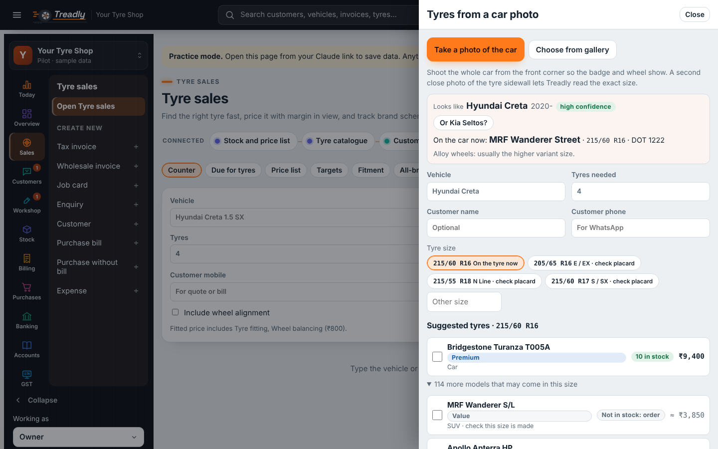This screenshot has width=718, height=449.
Task: Open Today in the sidebar
Action: pyautogui.click(x=27, y=89)
